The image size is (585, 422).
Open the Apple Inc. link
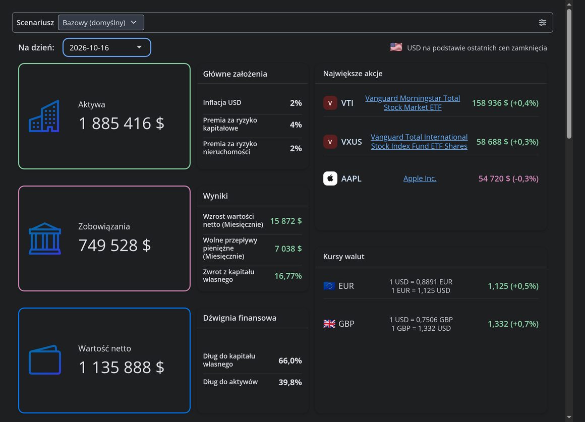click(420, 178)
